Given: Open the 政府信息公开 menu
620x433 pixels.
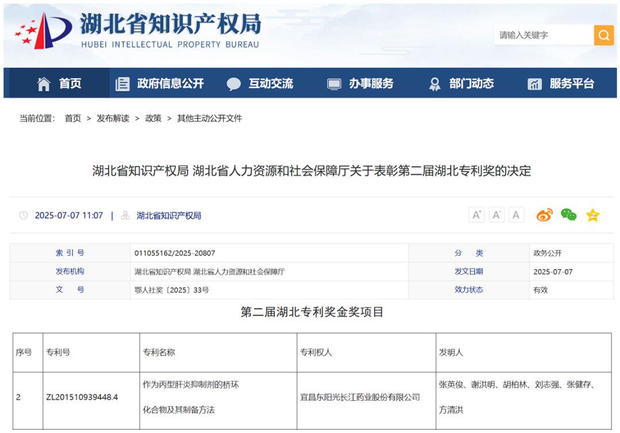Looking at the screenshot, I should click(x=160, y=84).
